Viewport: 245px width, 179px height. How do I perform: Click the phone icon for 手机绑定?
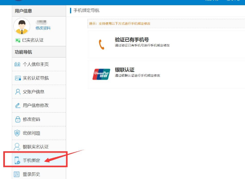coord(17,160)
